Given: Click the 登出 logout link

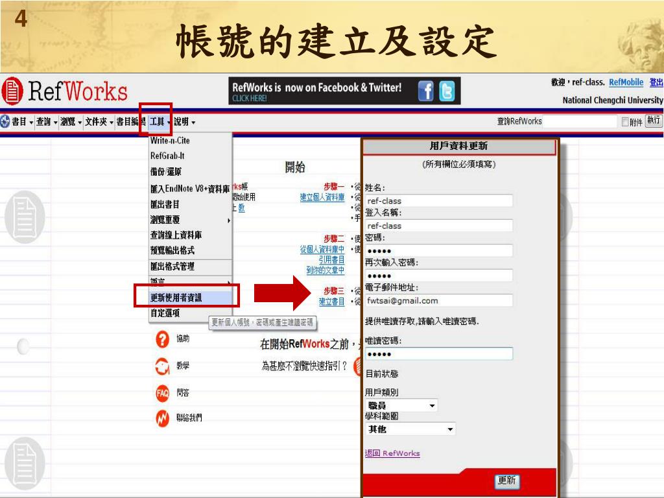Looking at the screenshot, I should (656, 82).
